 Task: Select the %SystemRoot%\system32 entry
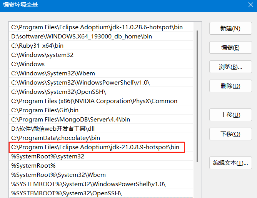[101, 156]
